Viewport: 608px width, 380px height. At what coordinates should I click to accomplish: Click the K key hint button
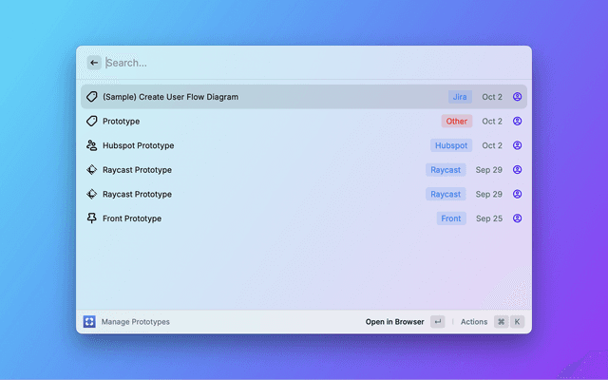[x=518, y=322]
